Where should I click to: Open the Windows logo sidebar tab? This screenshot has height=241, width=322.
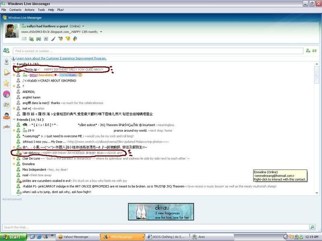(x=6, y=105)
